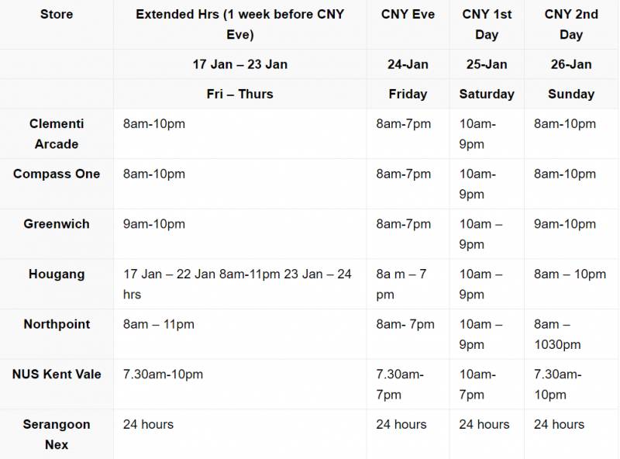This screenshot has height=459, width=620.
Task: Select Hougang's extended hours cell
Action: pyautogui.click(x=237, y=285)
